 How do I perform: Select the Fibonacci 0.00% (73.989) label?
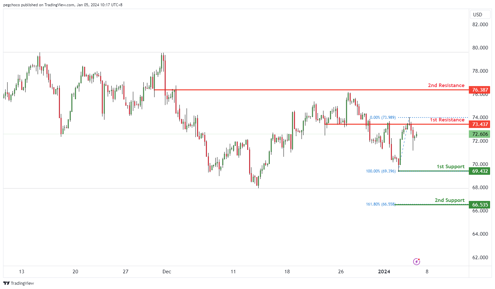pyautogui.click(x=383, y=117)
